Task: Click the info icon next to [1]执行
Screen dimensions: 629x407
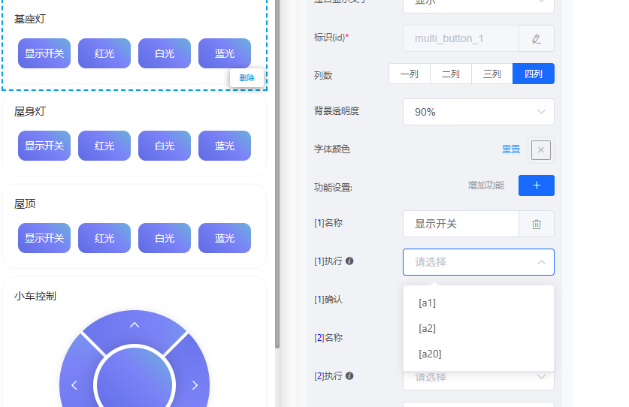Action: point(349,261)
